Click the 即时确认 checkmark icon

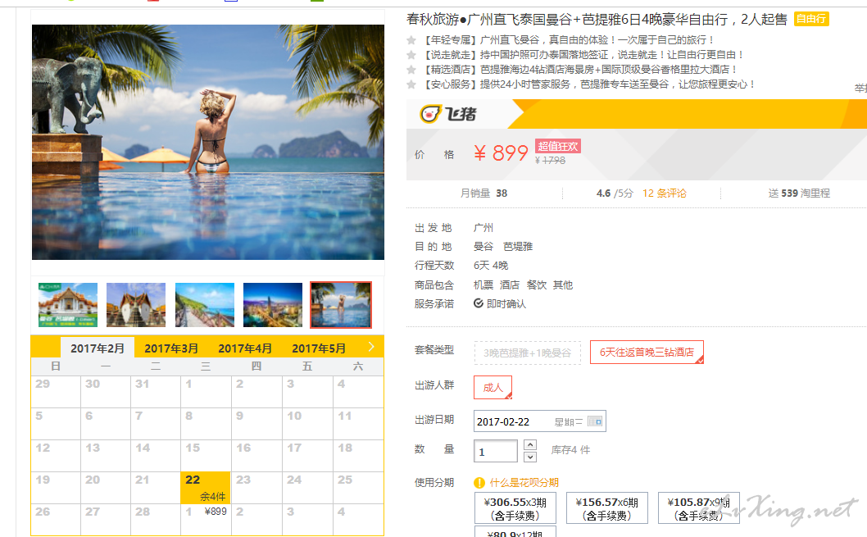pos(479,303)
